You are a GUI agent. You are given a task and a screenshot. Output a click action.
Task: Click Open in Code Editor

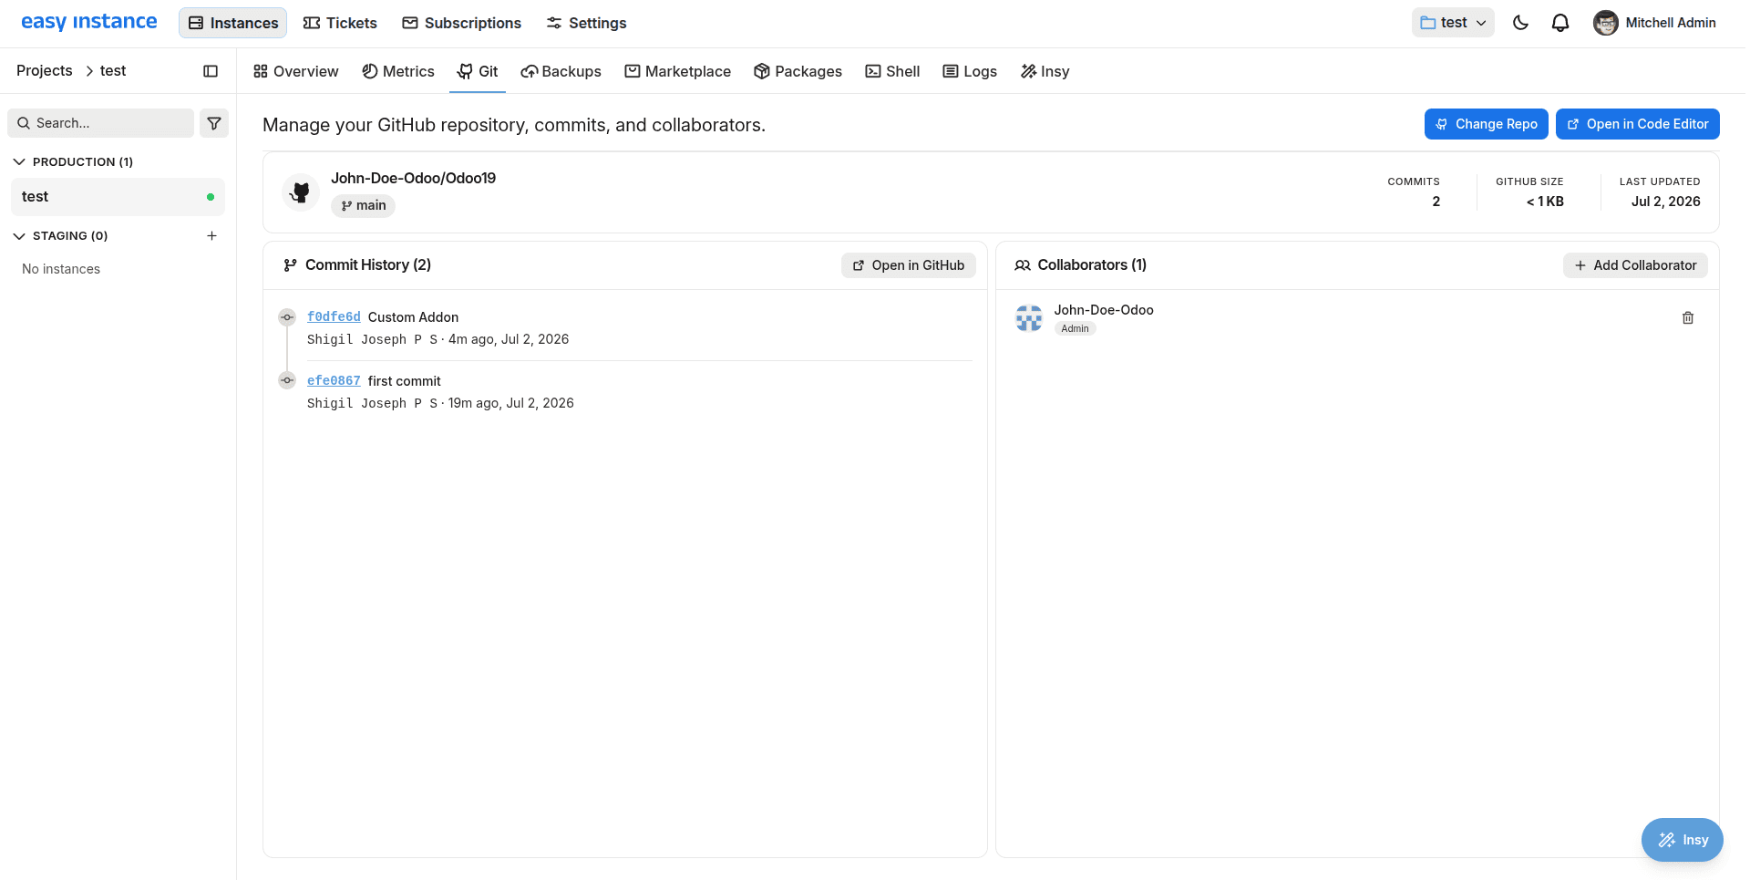coord(1637,124)
